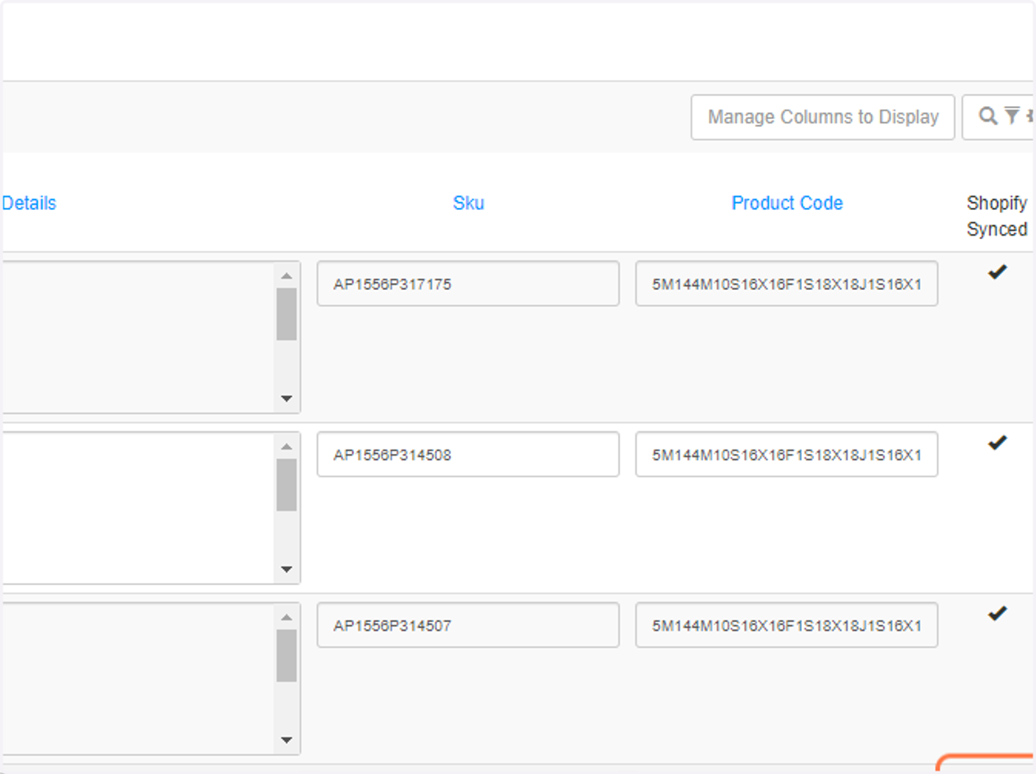Click the Sku field AP1556P314507
Image resolution: width=1036 pixels, height=774 pixels.
468,626
